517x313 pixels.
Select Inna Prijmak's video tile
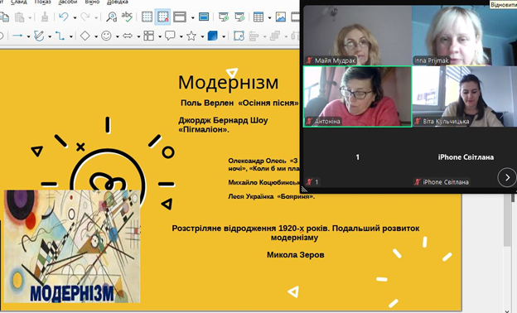pos(464,35)
